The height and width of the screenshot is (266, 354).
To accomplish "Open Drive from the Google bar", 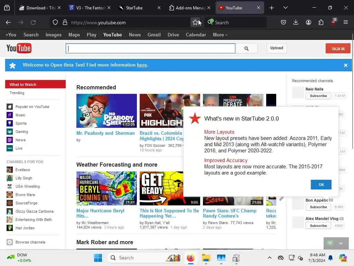I will point(173,35).
